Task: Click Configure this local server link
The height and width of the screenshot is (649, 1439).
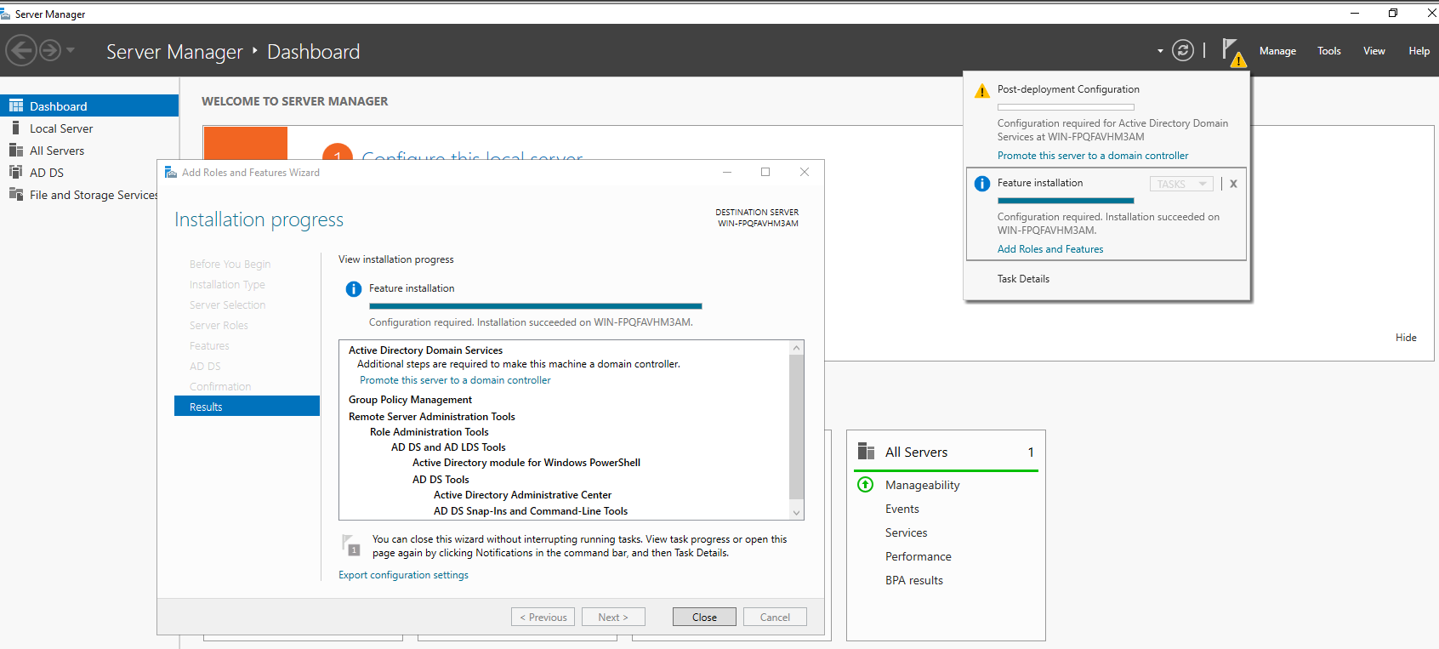Action: click(x=472, y=156)
